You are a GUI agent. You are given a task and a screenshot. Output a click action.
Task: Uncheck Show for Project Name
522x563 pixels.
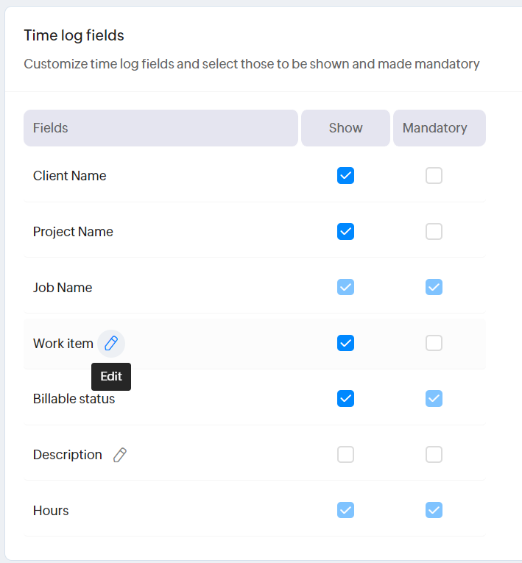pyautogui.click(x=345, y=232)
